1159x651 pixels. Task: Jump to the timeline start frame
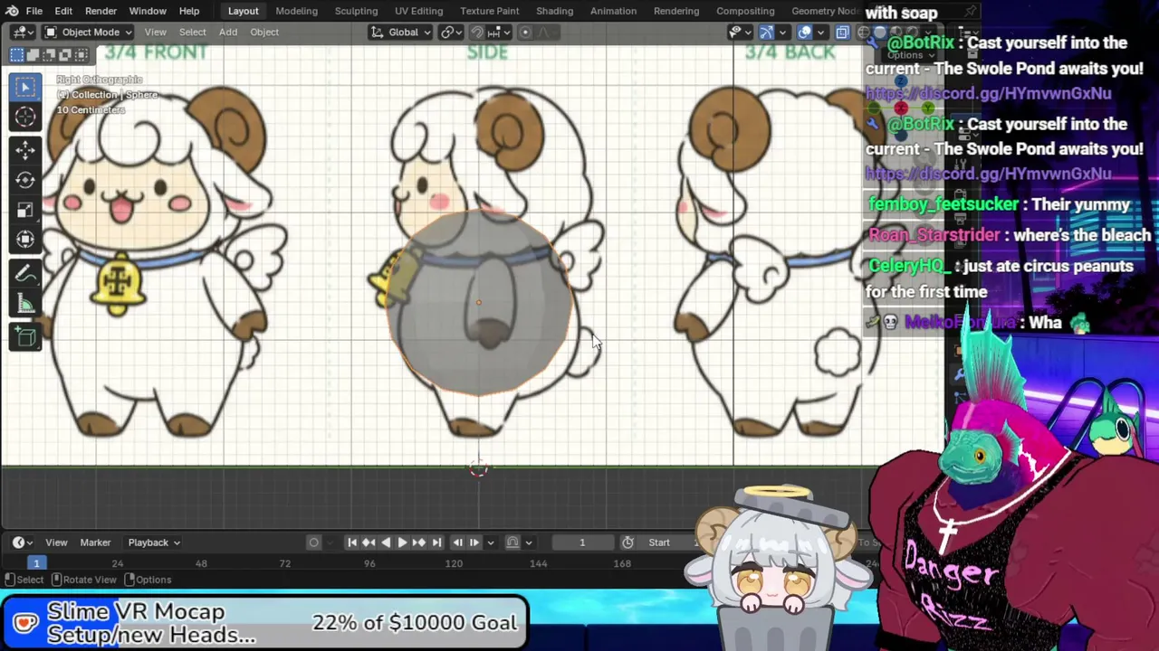(351, 542)
